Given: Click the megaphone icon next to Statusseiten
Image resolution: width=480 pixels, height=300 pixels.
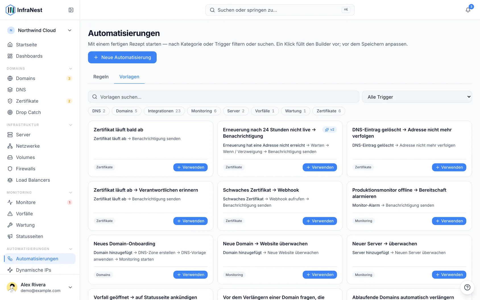Looking at the screenshot, I should [x=10, y=236].
